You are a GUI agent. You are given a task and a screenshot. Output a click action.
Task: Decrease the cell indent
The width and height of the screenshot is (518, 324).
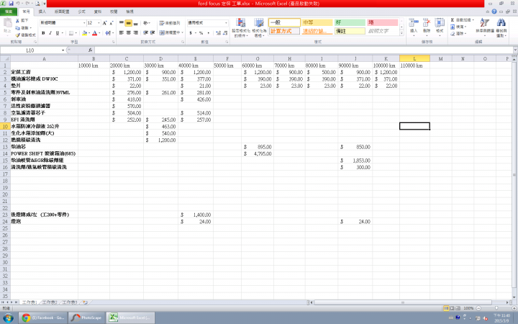coord(145,32)
